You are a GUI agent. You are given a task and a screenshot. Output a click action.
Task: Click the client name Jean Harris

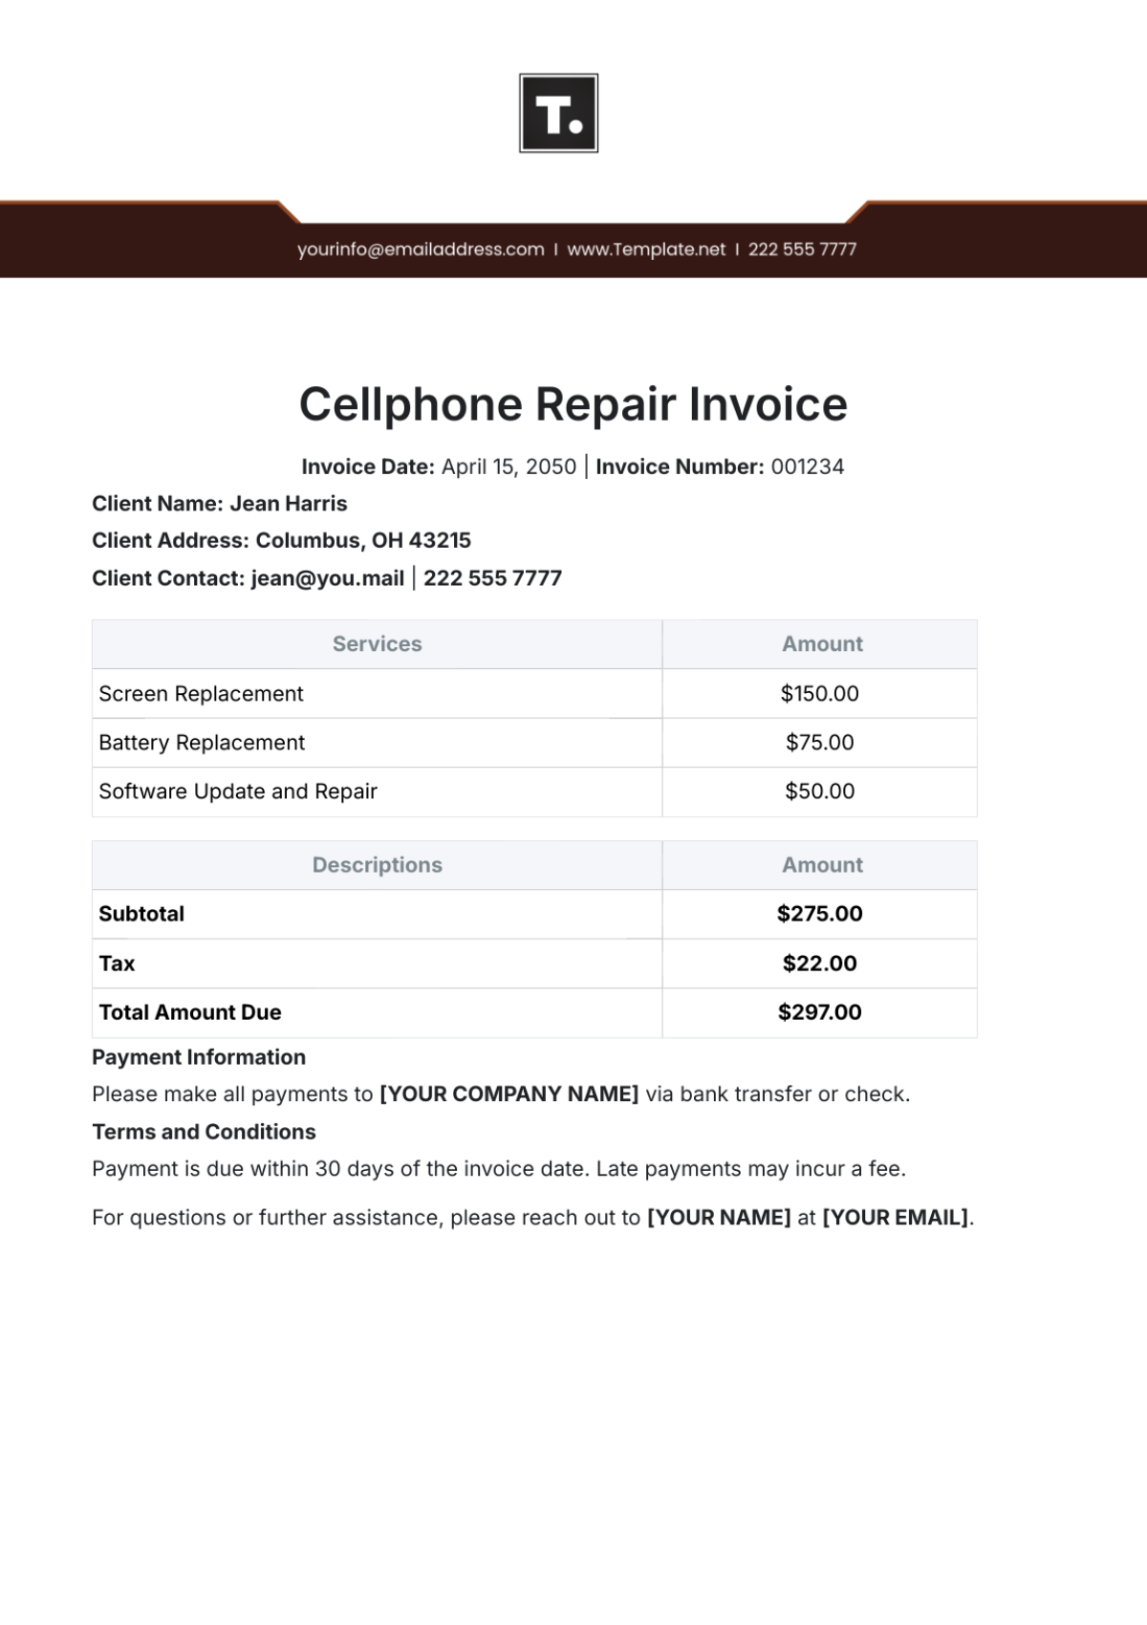(x=288, y=504)
